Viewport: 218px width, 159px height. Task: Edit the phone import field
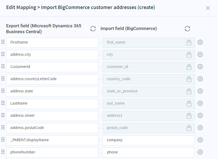(149, 153)
